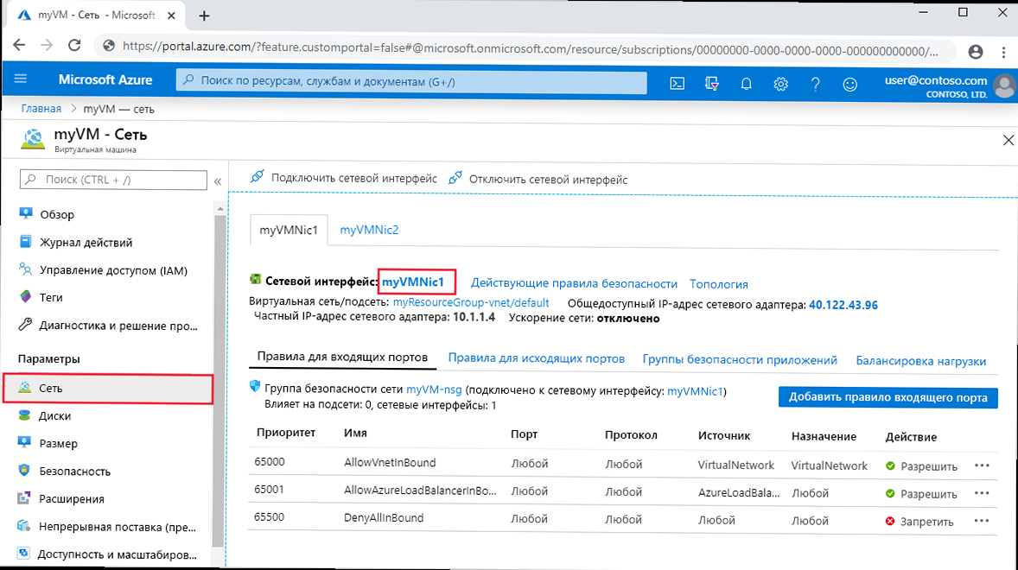Open portal settings gear icon
This screenshot has height=570, width=1018.
pyautogui.click(x=781, y=83)
